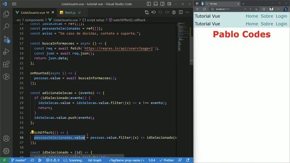Close the ListaUsuario.vue tab

tap(53, 12)
